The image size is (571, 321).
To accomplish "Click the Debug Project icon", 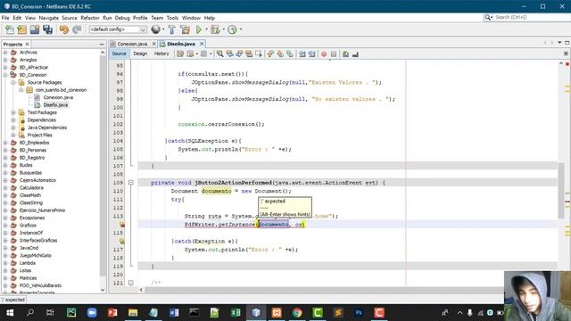I will coord(215,29).
